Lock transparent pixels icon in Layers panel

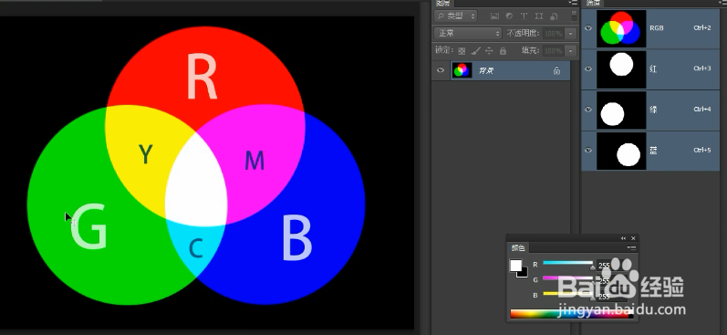[x=462, y=50]
